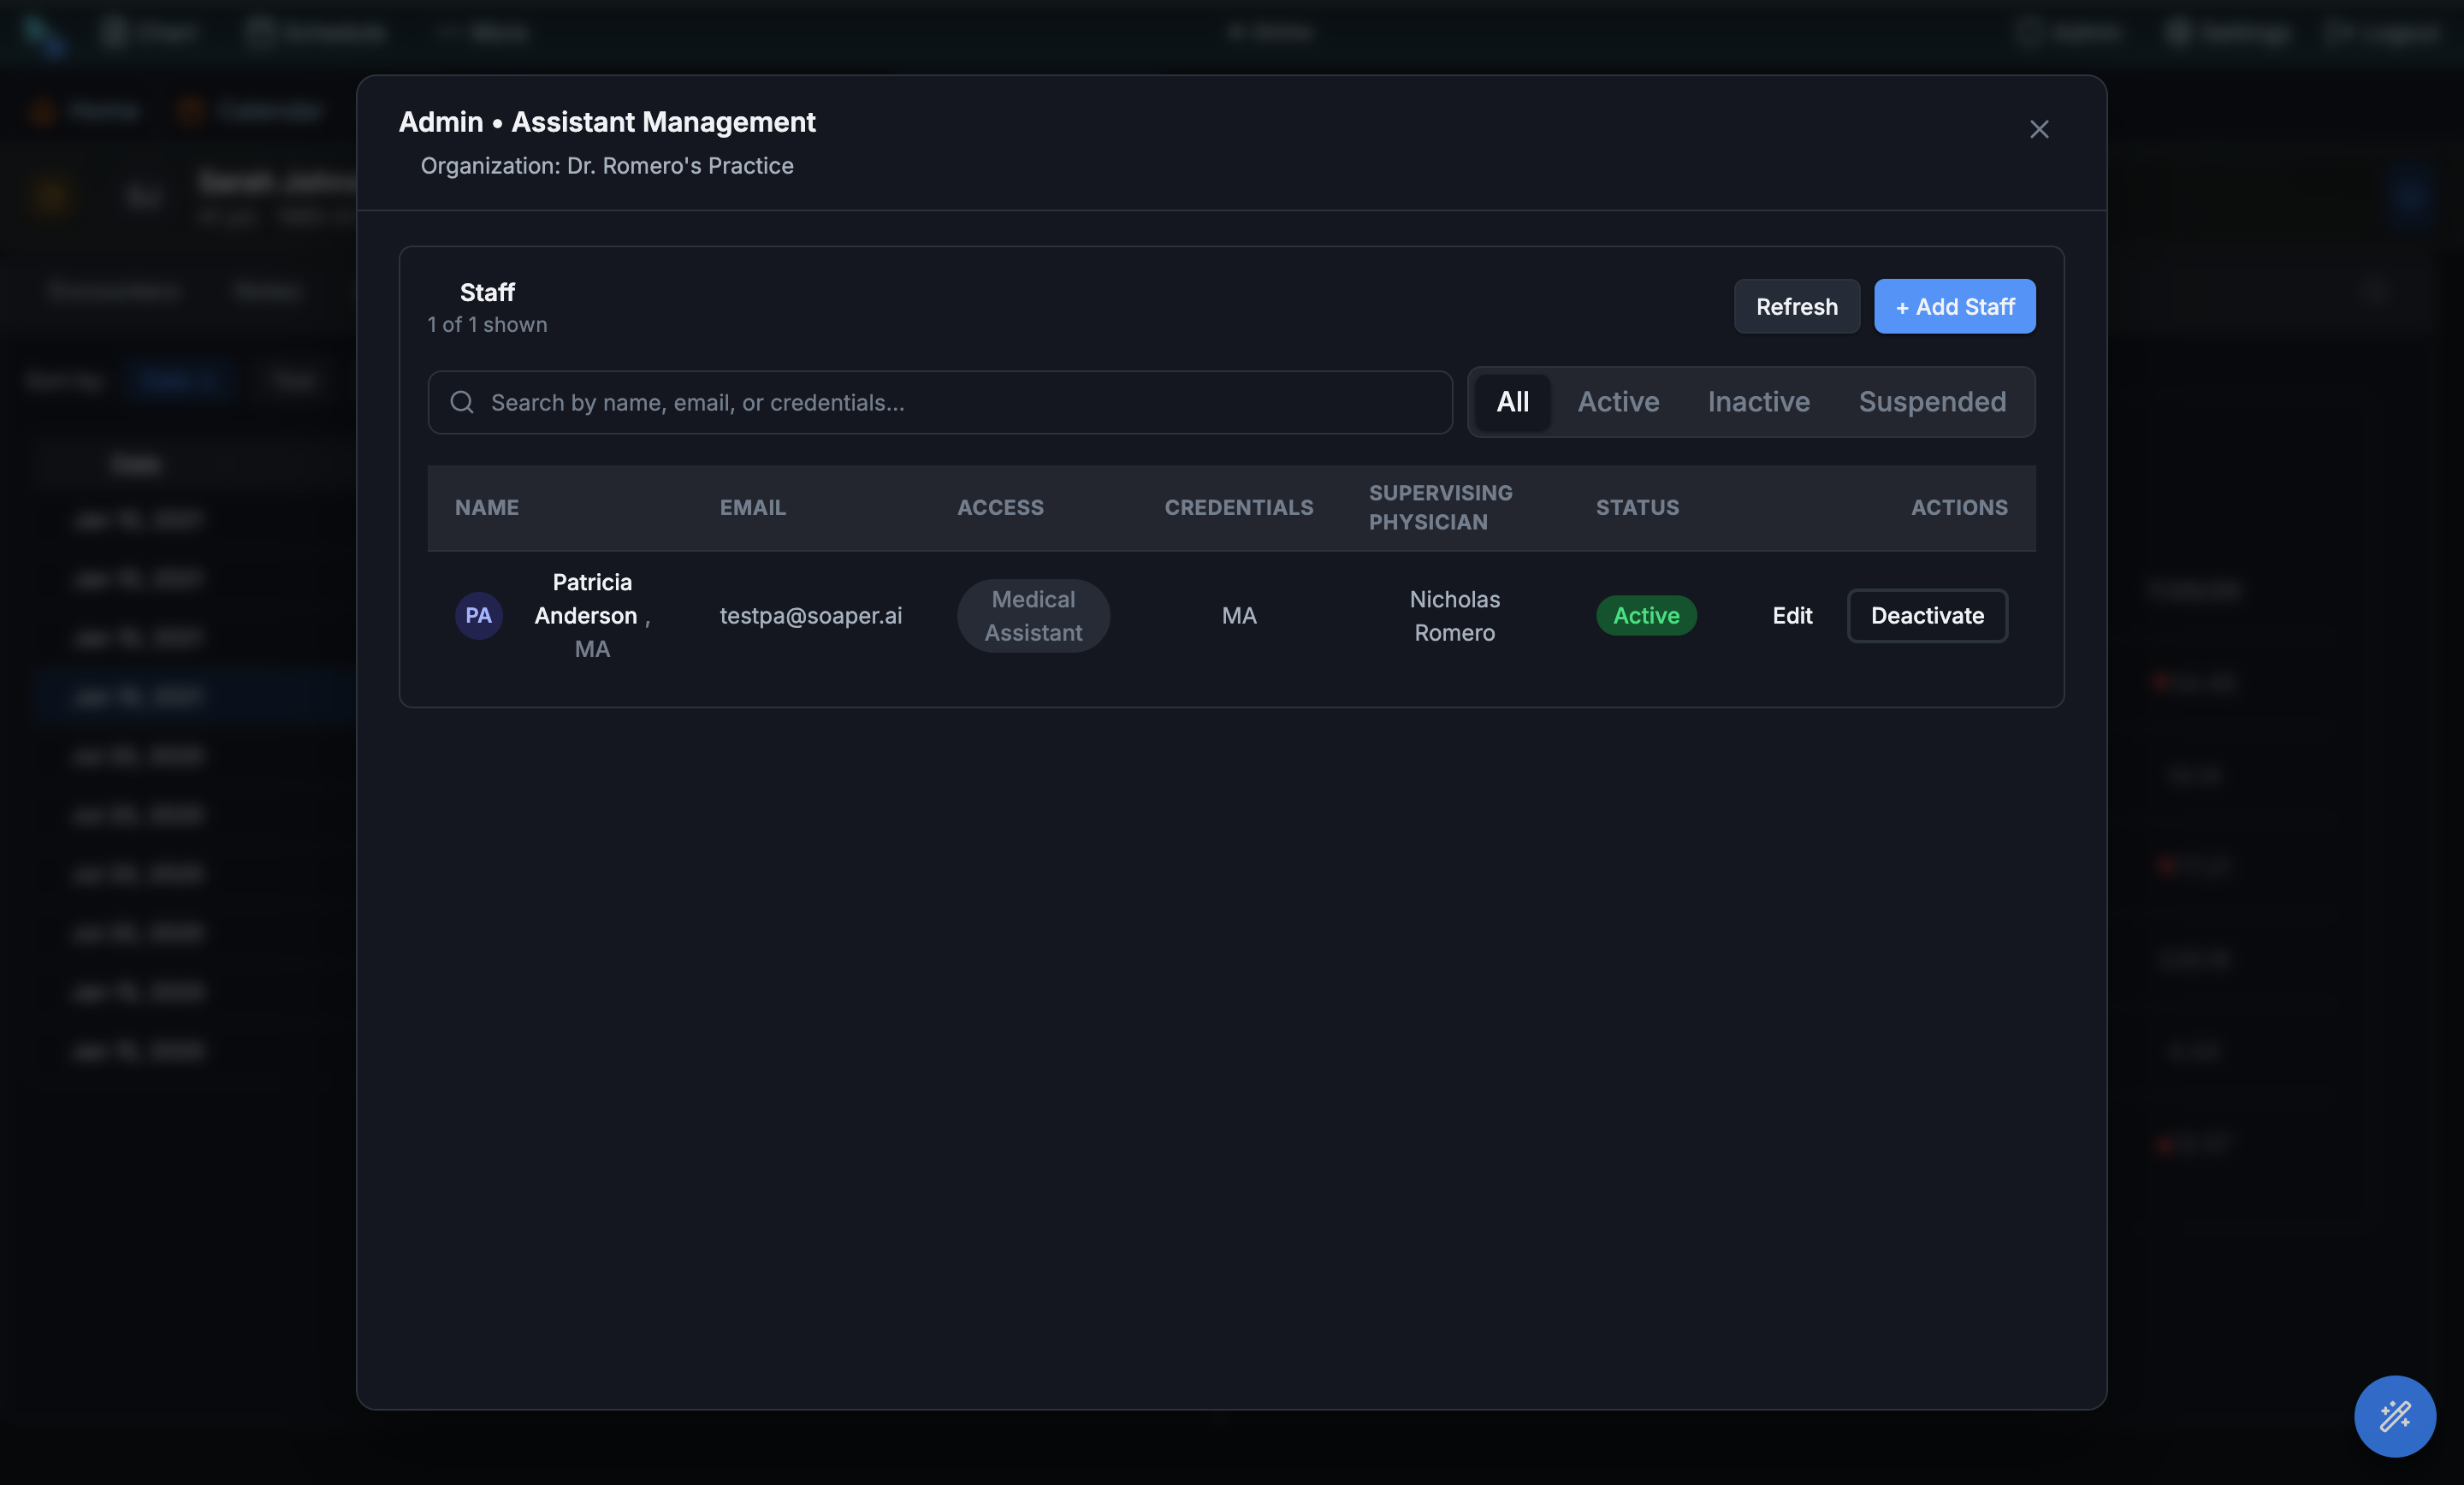Deactivate Patricia Anderson
2464x1485 pixels.
[1926, 615]
